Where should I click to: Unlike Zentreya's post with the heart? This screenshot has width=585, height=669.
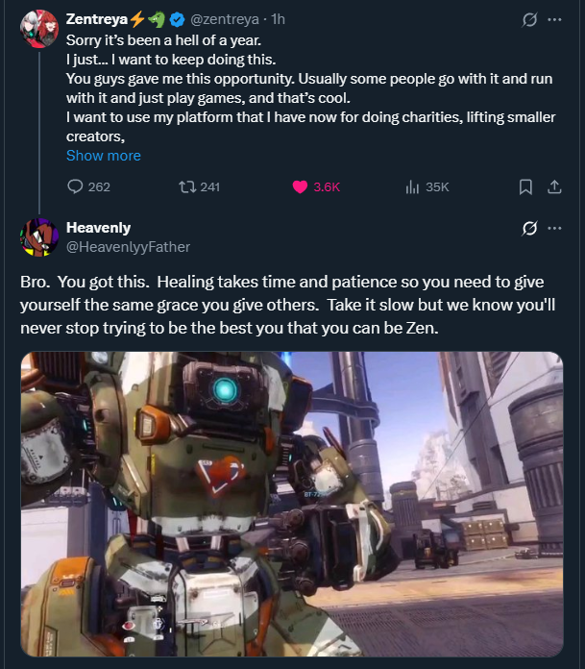pos(299,186)
